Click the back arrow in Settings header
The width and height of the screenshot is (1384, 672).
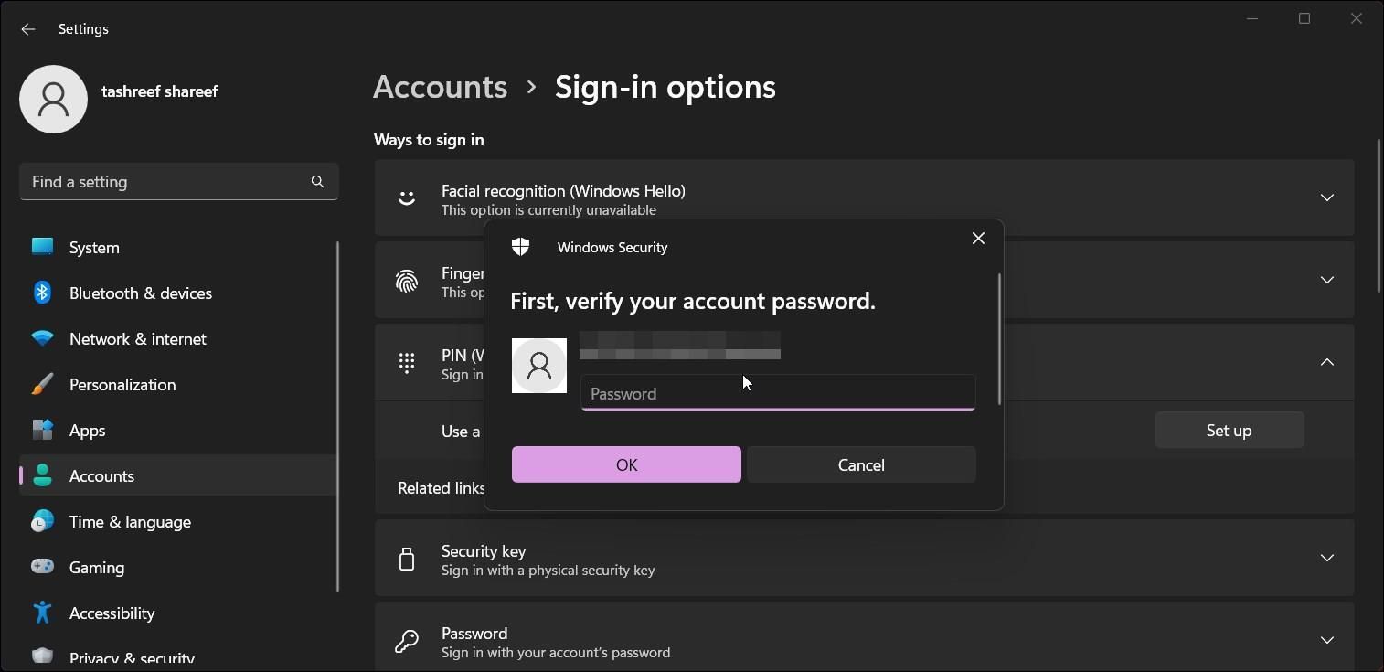(28, 29)
